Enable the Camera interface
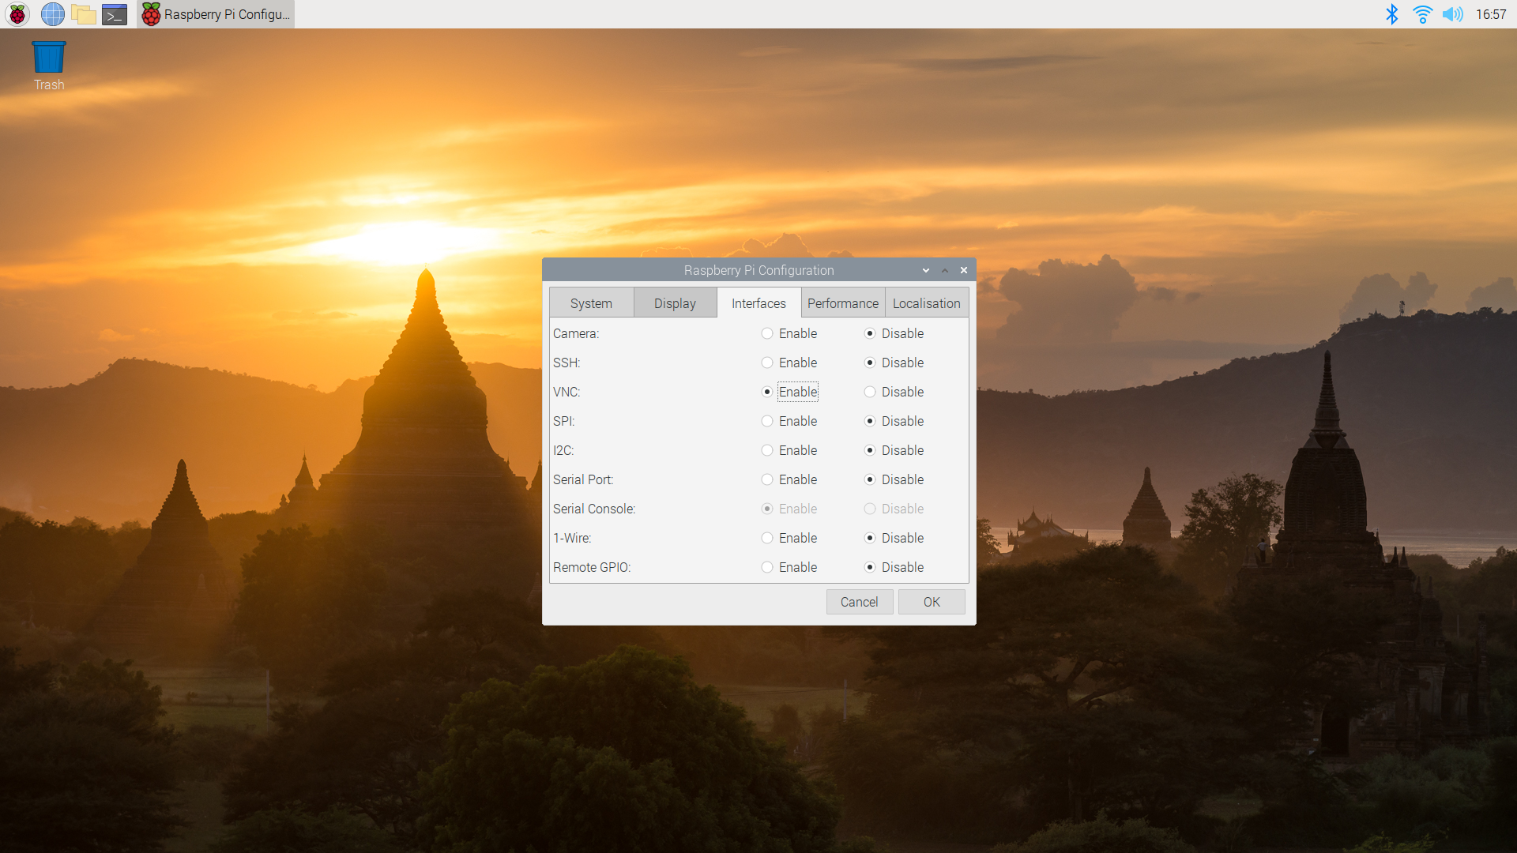1517x853 pixels. tap(767, 333)
